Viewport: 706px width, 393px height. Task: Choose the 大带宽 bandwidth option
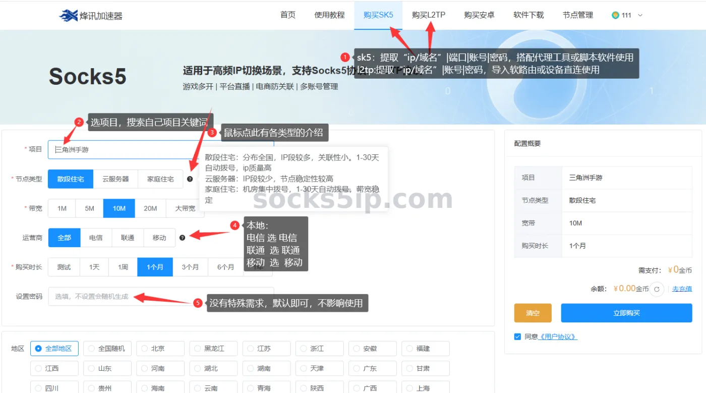tap(185, 208)
